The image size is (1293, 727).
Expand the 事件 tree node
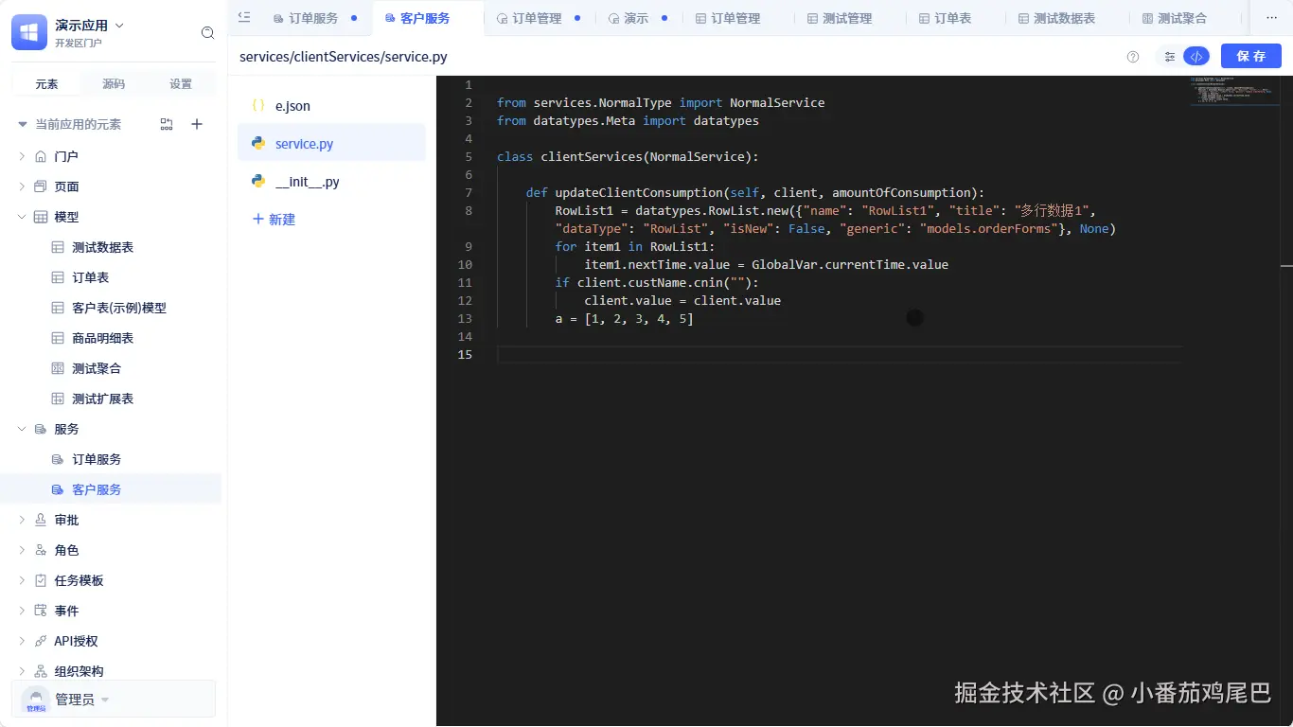tap(22, 611)
